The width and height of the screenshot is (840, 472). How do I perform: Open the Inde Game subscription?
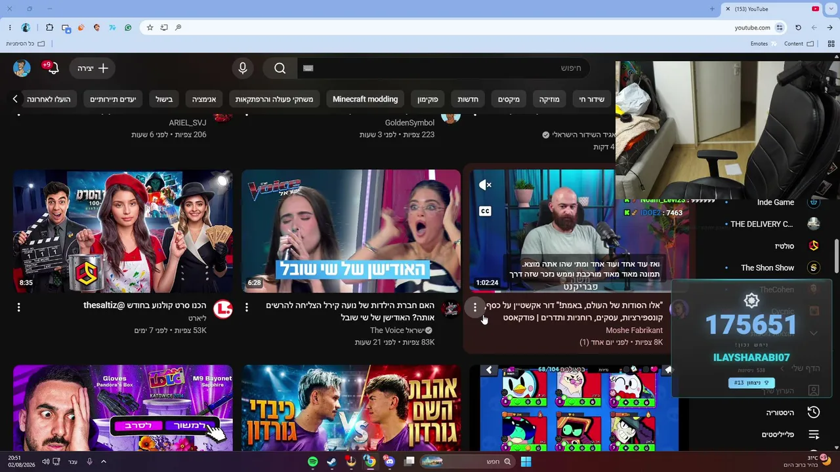click(x=774, y=203)
